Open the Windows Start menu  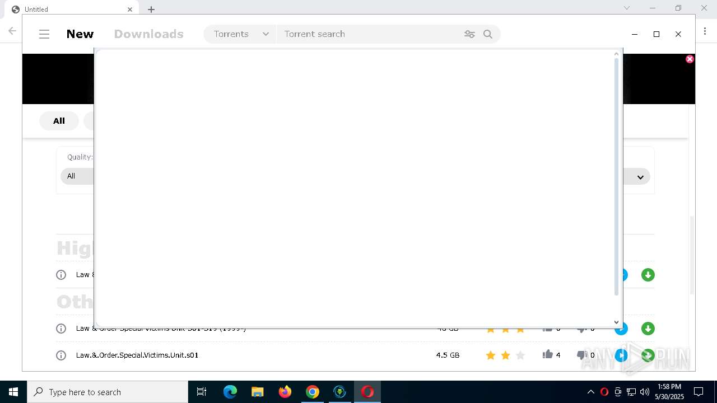[13, 392]
